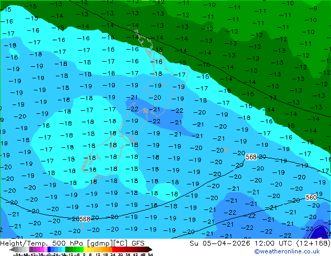Click the yellow 0°C swatch in legend
Viewport: 331px width, 256px height.
(x=86, y=249)
